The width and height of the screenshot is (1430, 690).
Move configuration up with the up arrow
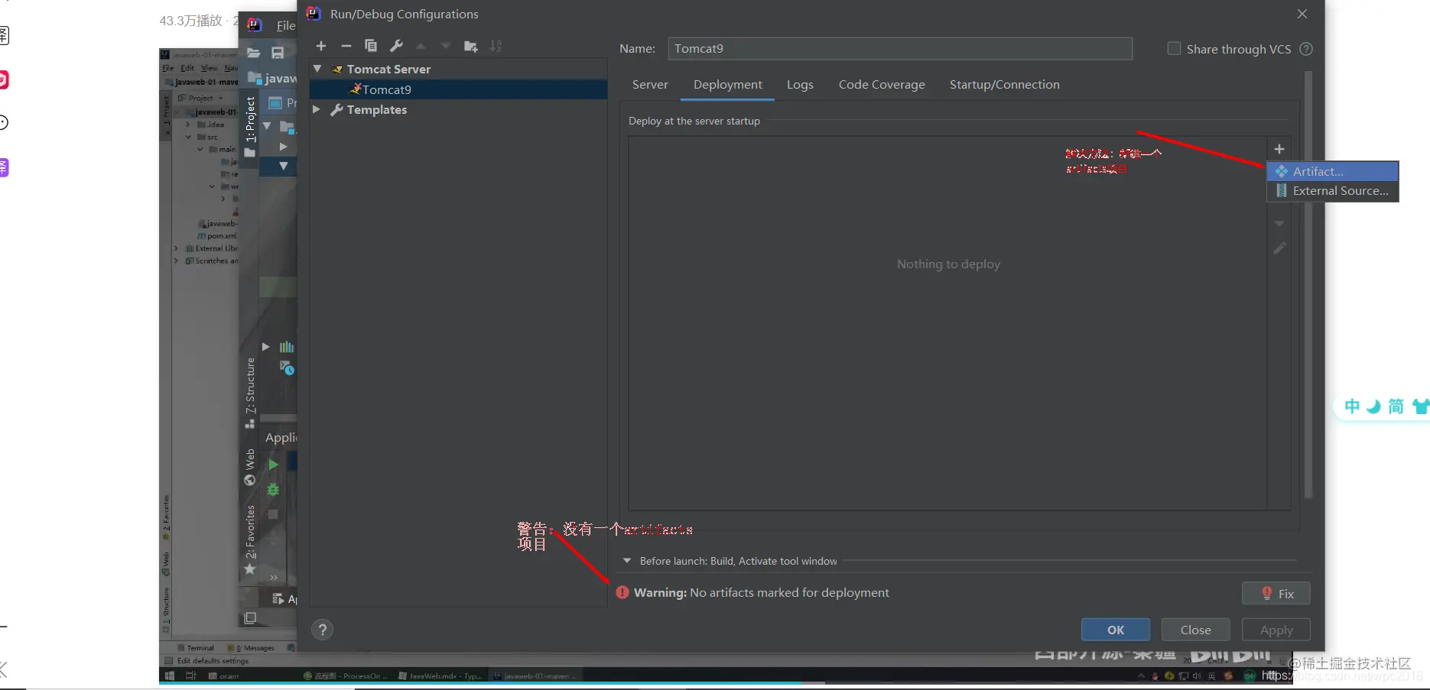421,46
